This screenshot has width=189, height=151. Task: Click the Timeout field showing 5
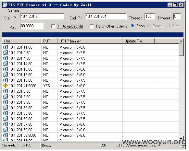(x=177, y=17)
